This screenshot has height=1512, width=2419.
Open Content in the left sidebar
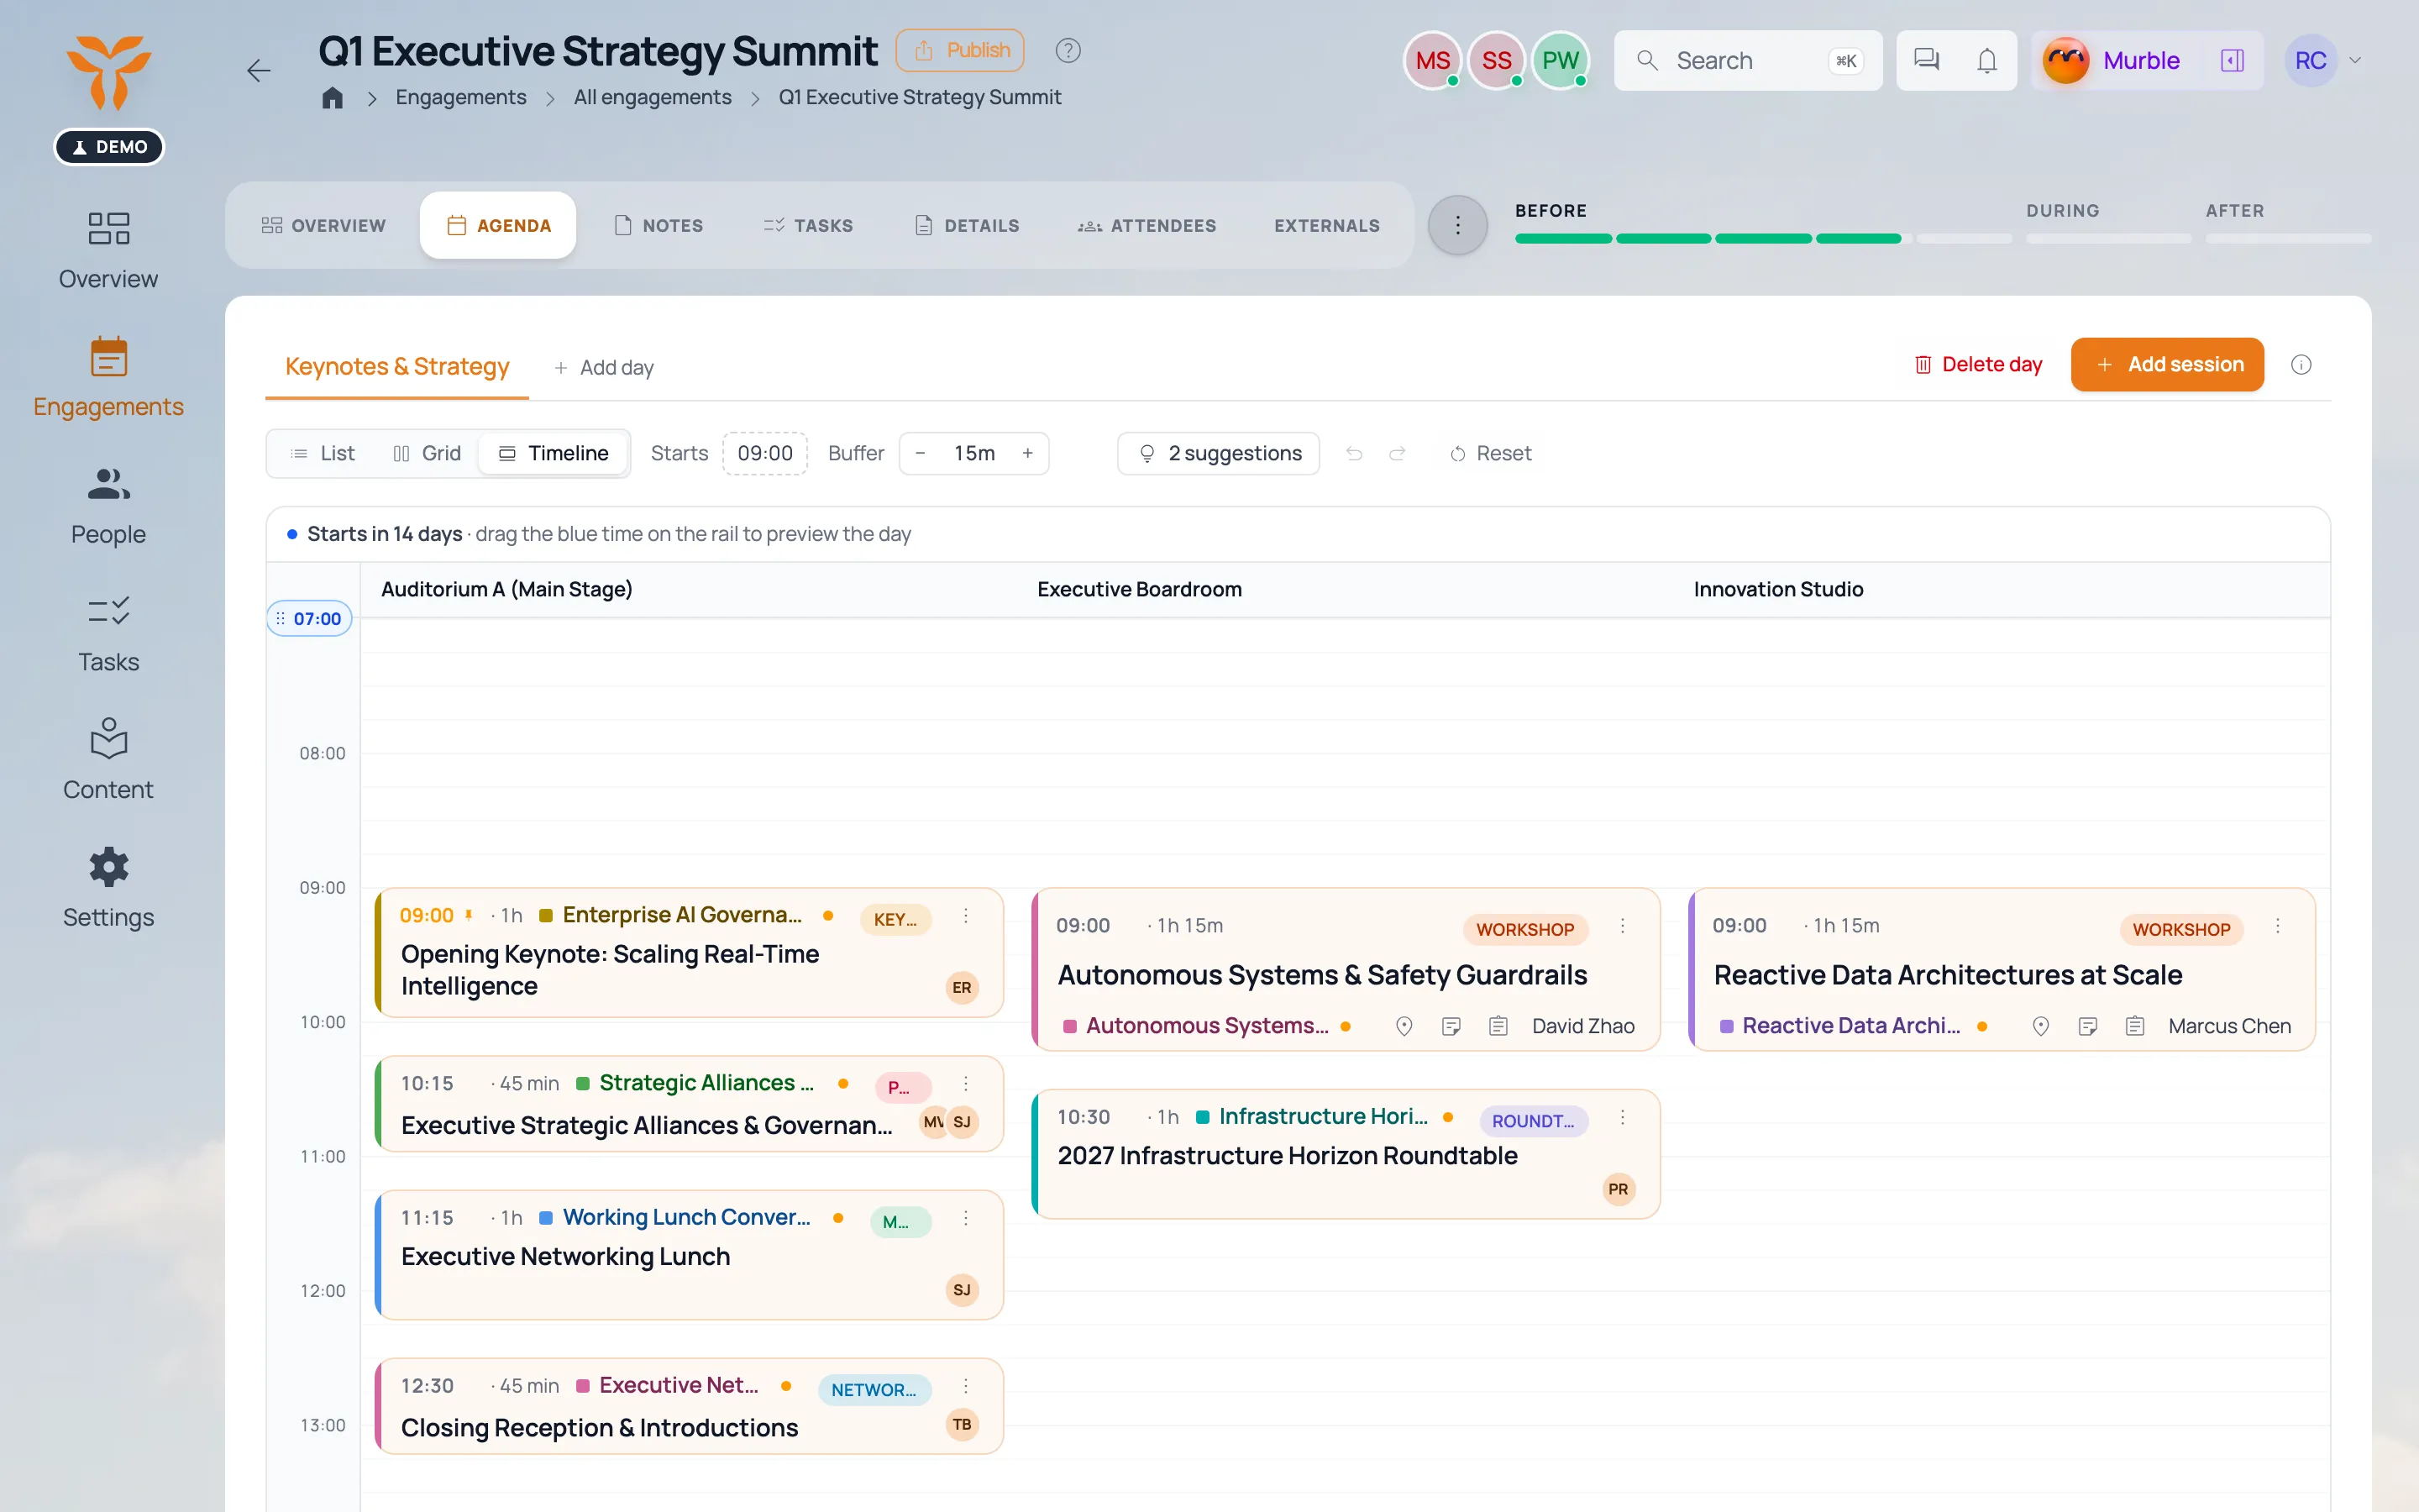tap(108, 760)
